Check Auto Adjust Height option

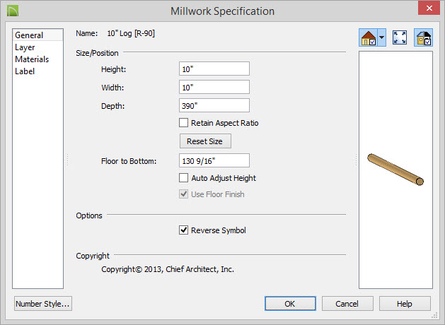coord(184,178)
